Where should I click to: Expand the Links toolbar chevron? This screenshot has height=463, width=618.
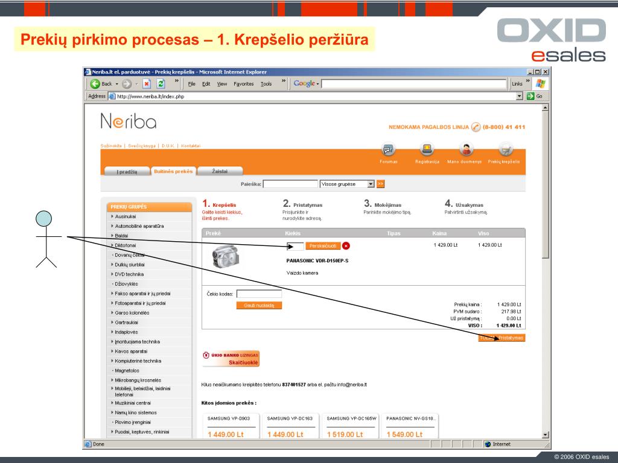point(528,81)
